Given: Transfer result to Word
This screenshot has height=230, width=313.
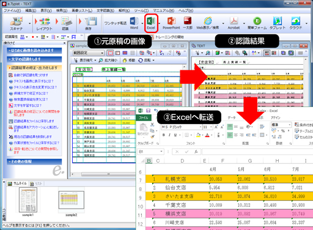Looking at the screenshot, I should [134, 23].
